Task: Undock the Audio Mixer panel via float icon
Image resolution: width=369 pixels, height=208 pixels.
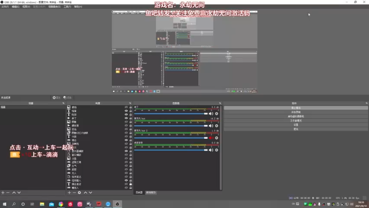Action: (x=220, y=103)
